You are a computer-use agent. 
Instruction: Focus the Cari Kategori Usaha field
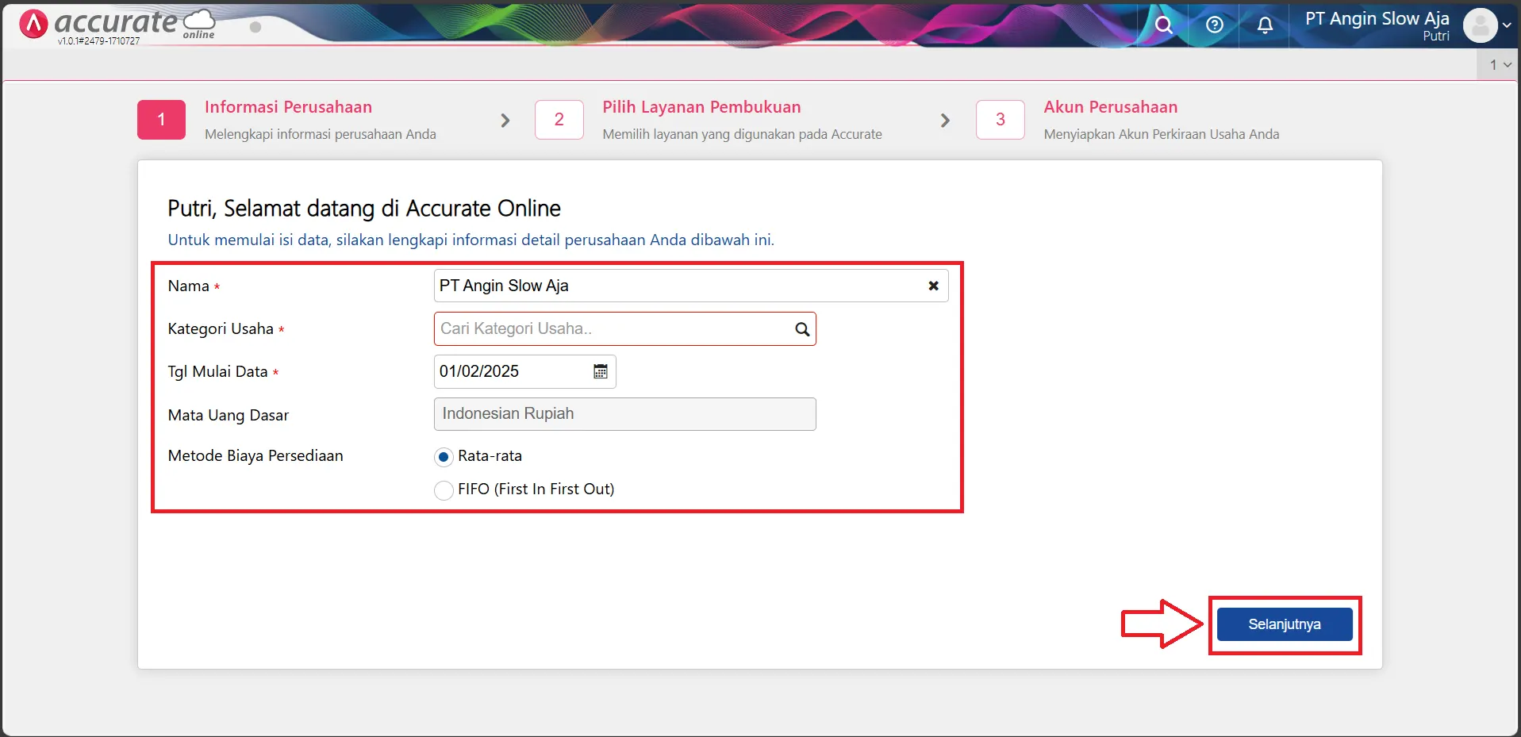[624, 329]
